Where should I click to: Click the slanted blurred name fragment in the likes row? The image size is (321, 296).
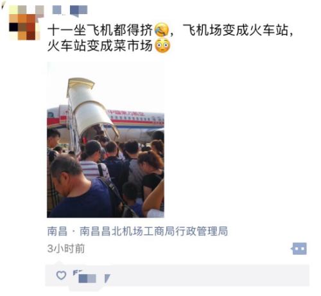(x=107, y=278)
